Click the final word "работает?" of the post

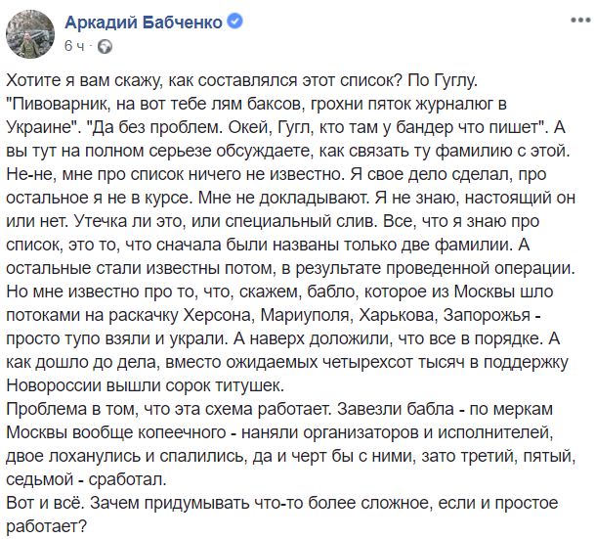[x=47, y=527]
